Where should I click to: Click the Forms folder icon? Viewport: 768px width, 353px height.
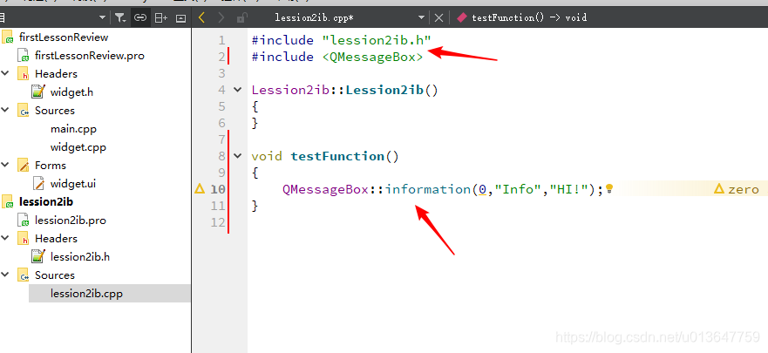click(23, 166)
